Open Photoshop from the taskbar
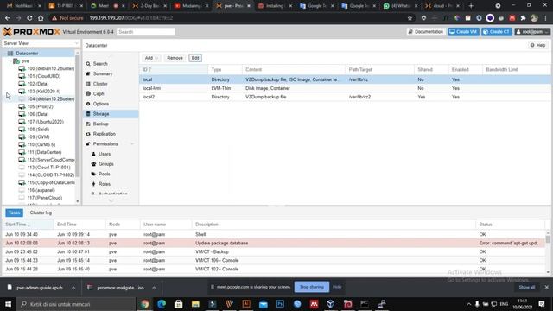Image resolution: width=553 pixels, height=311 pixels. pos(280,304)
